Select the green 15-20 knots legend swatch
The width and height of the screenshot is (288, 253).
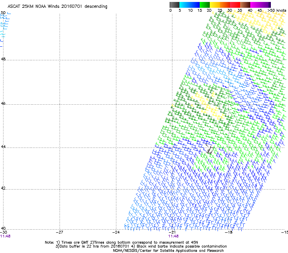(x=205, y=5)
